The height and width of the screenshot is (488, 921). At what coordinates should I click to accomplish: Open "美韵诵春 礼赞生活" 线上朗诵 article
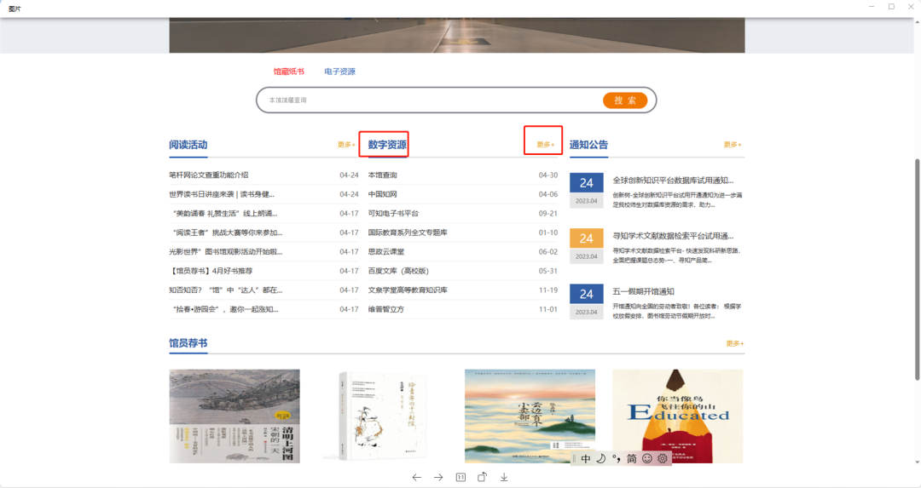[x=225, y=214]
